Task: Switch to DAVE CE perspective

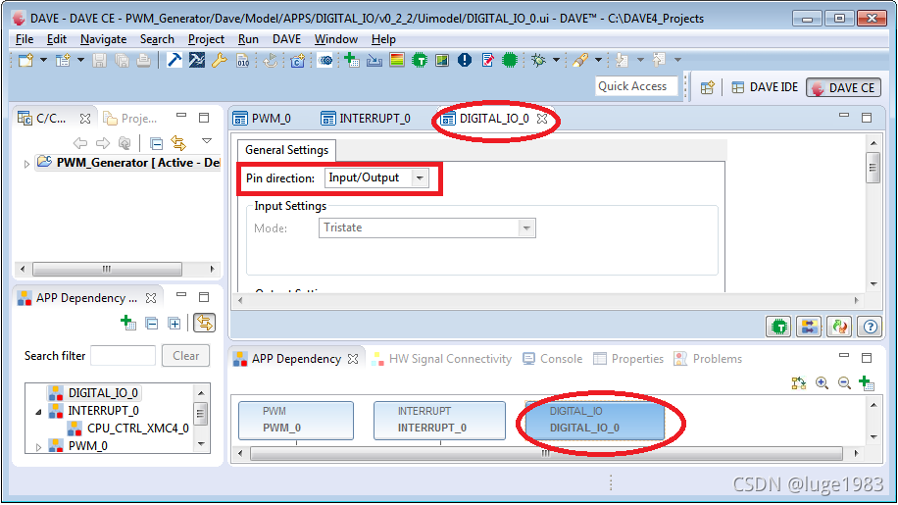Action: pyautogui.click(x=844, y=87)
